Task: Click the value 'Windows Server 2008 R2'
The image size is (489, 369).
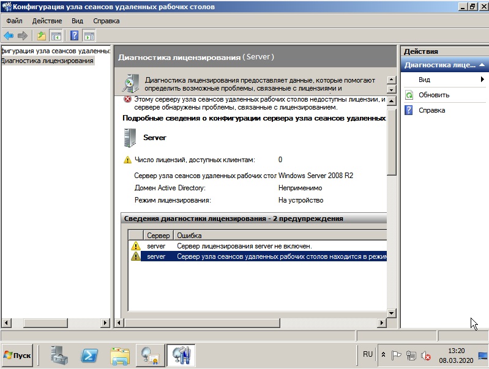Action: click(316, 176)
